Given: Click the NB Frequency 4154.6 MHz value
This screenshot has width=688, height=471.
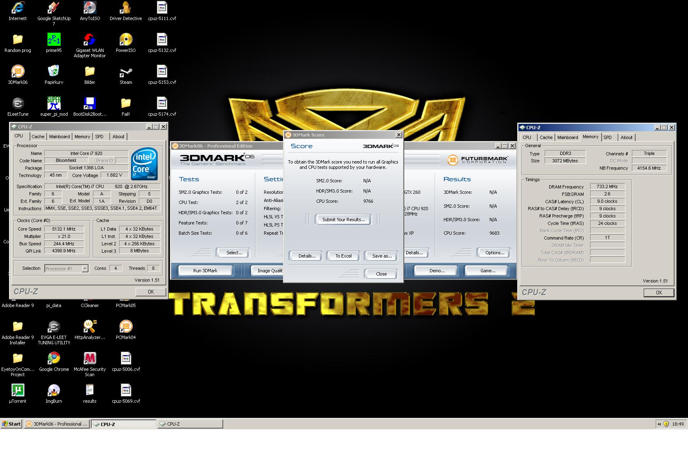Looking at the screenshot, I should (649, 168).
